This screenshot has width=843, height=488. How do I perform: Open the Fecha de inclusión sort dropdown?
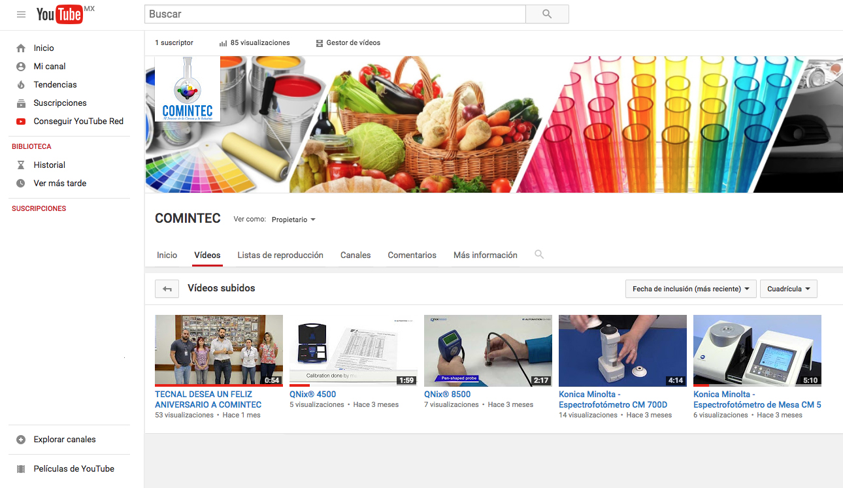point(690,289)
